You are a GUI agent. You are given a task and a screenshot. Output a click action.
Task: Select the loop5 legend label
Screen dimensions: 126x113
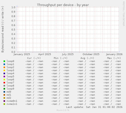[10, 77]
